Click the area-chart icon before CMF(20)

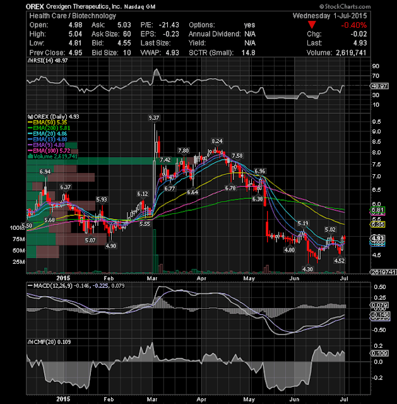(30, 342)
